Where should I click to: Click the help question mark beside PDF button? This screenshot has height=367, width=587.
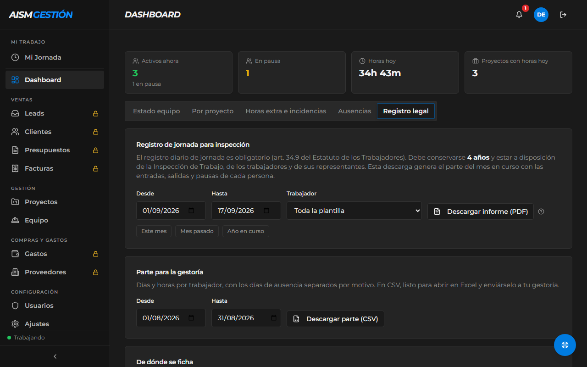[x=541, y=211]
